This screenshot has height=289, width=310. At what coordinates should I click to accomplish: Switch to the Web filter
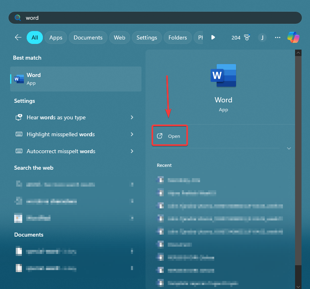(119, 37)
